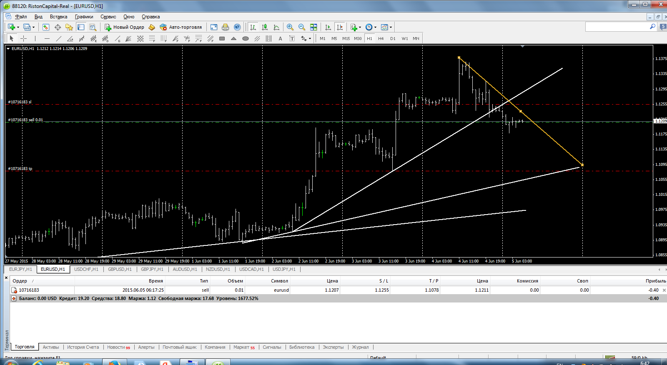
Task: Click the Help question-mark icon
Action: (x=237, y=27)
